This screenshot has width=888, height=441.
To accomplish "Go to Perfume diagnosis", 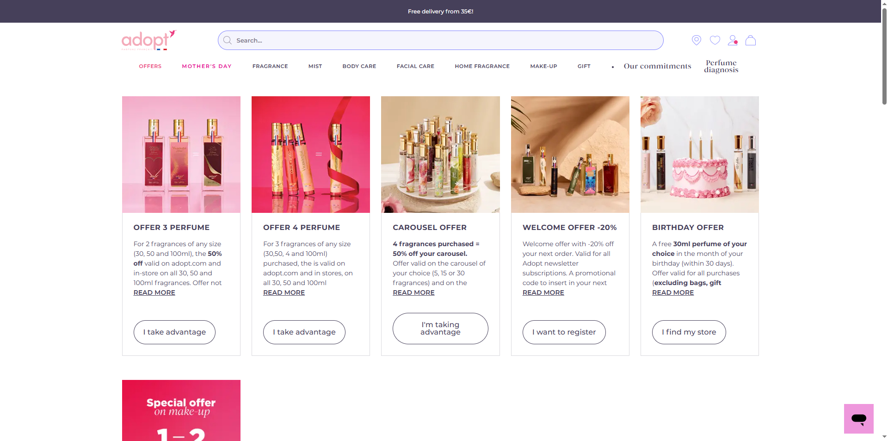I will [x=721, y=66].
